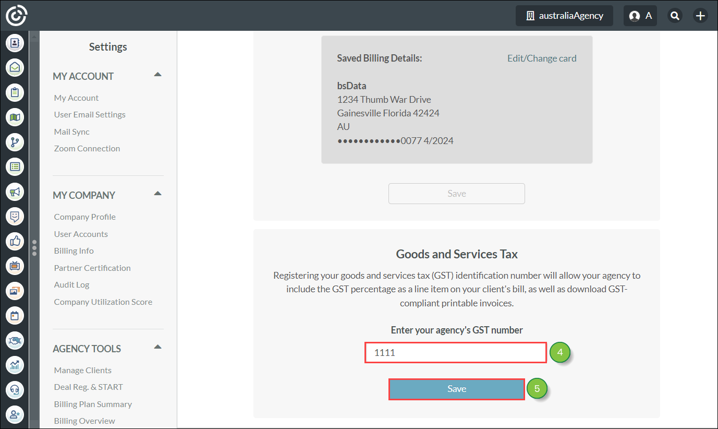Open the search magnifier in top bar
The image size is (718, 429).
tap(675, 16)
